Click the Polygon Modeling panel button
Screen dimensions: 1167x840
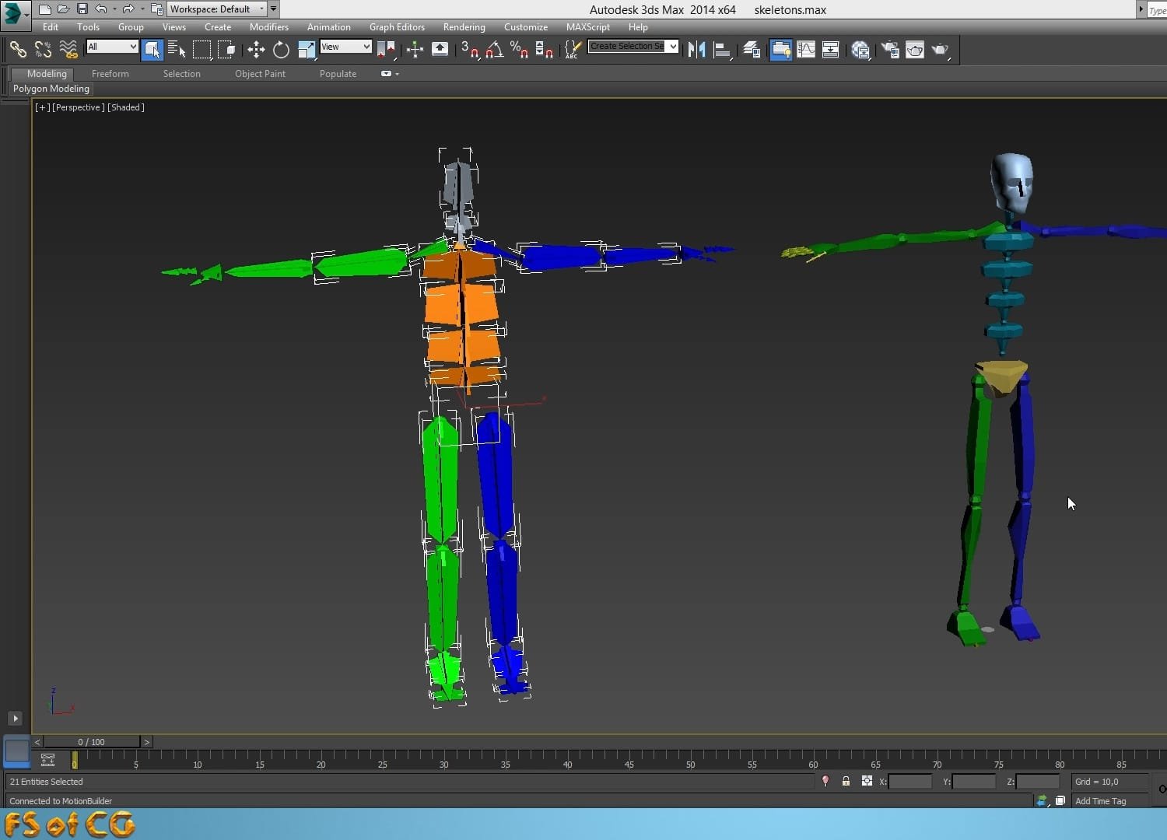coord(51,89)
